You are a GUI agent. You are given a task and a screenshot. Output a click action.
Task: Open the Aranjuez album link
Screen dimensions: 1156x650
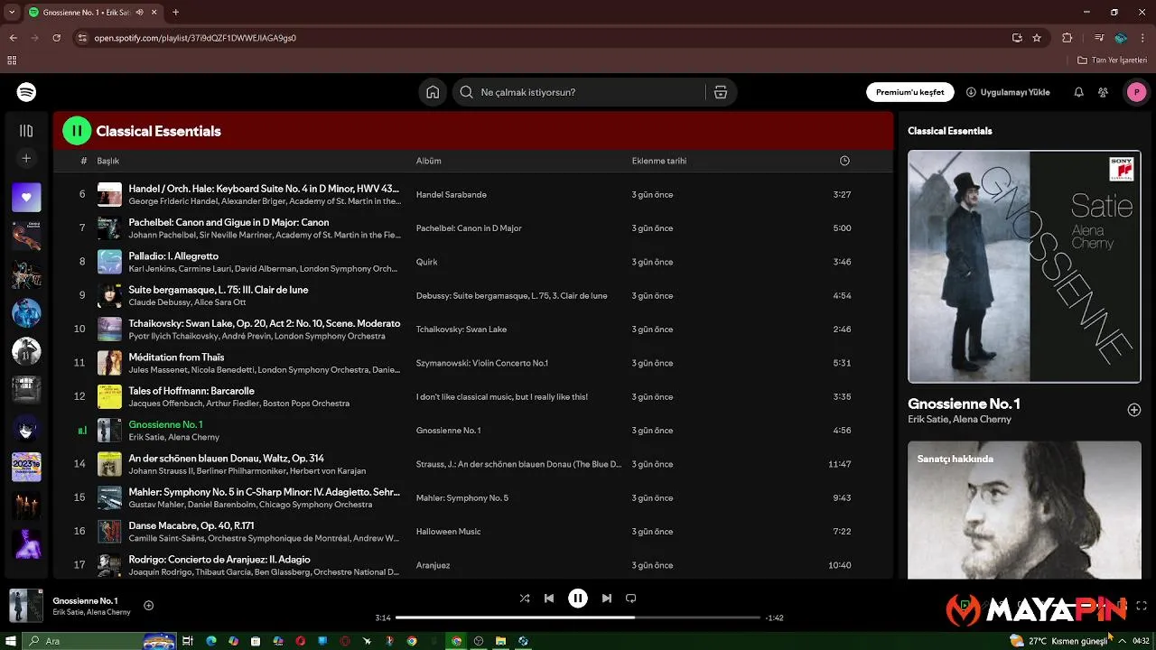click(x=433, y=565)
